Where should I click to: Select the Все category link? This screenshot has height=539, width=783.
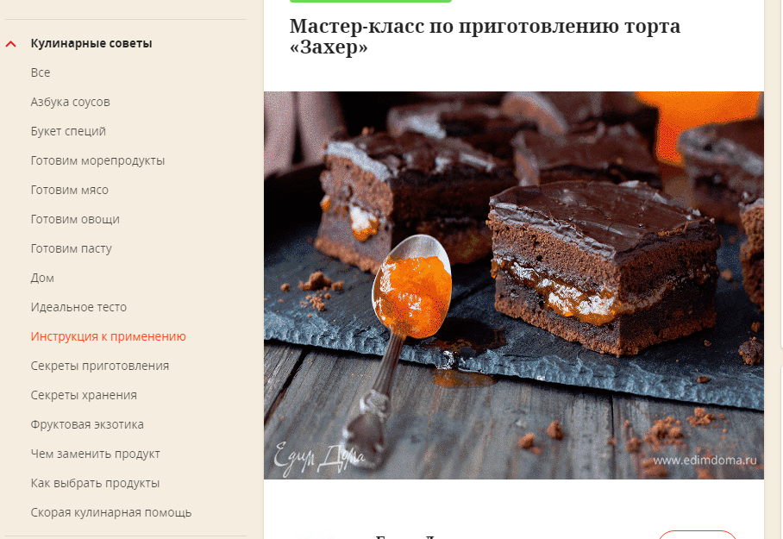click(x=41, y=72)
